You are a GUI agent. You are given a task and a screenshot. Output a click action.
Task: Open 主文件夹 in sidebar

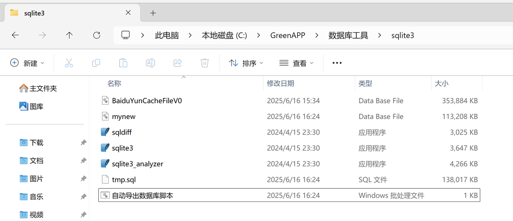(38, 88)
